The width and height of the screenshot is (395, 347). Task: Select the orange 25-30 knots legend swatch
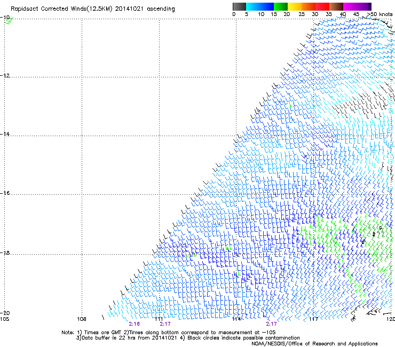tap(309, 6)
